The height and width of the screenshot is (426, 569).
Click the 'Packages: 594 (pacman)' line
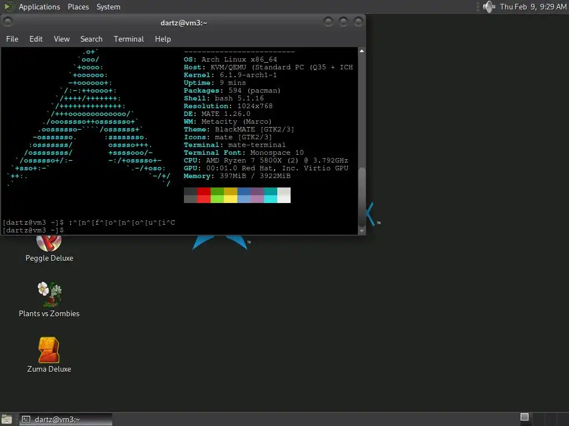(232, 90)
